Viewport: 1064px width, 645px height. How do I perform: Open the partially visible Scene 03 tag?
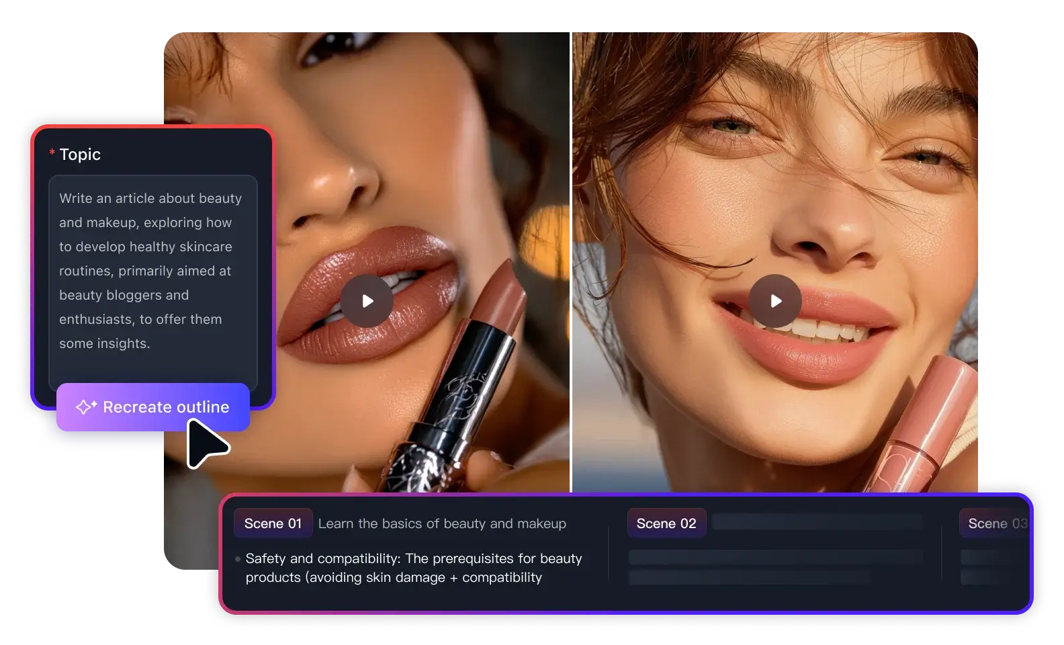(x=997, y=523)
